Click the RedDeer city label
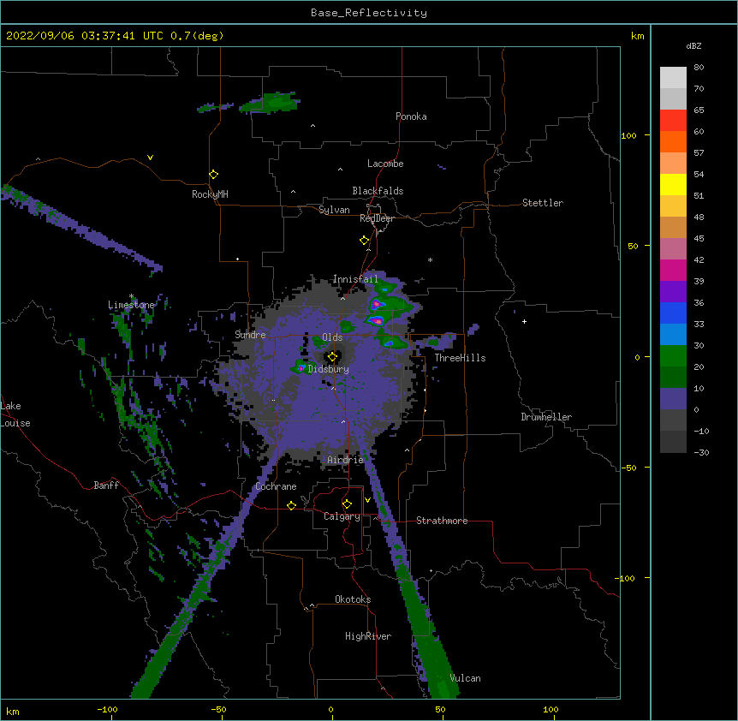This screenshot has height=721, width=738. (x=377, y=218)
